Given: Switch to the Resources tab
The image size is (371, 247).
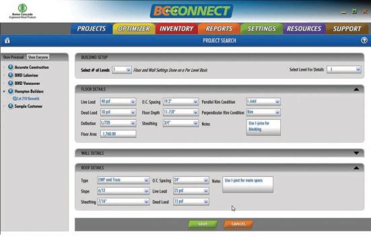Looking at the screenshot, I should (x=304, y=29).
